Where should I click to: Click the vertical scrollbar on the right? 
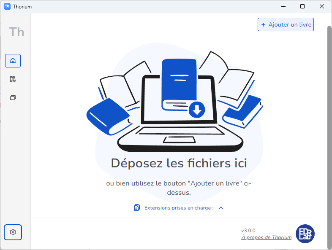click(329, 126)
